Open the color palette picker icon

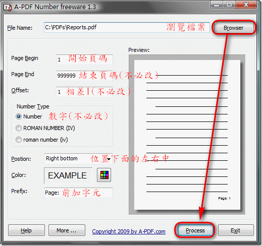click(104, 175)
